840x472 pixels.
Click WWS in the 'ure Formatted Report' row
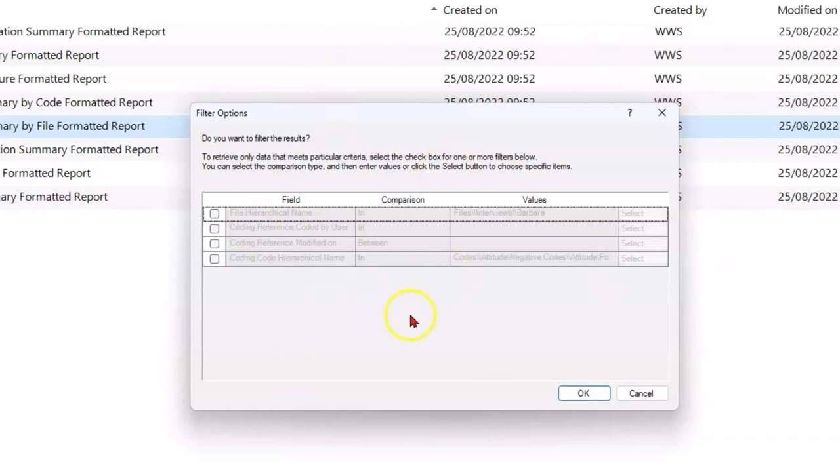tap(668, 79)
